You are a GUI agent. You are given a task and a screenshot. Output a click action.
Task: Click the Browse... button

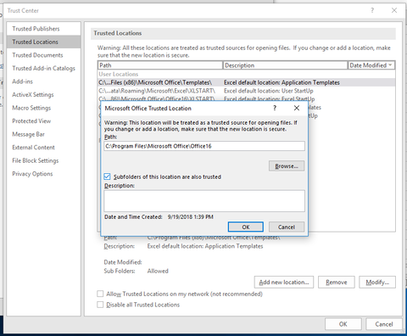click(x=287, y=166)
